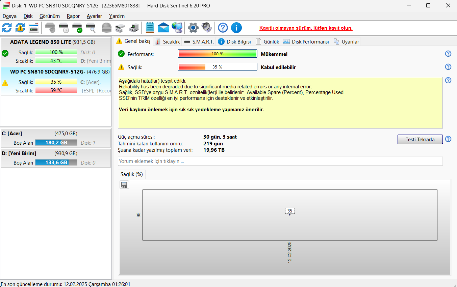The image size is (457, 287).
Task: Select the ADATA LEGEND 850 LITE disk
Action: tap(56, 52)
